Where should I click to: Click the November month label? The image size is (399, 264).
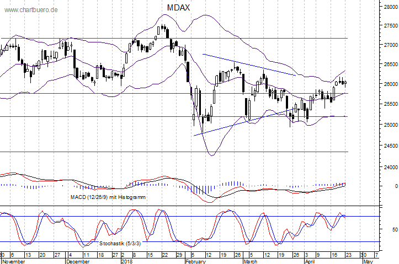click(13, 261)
